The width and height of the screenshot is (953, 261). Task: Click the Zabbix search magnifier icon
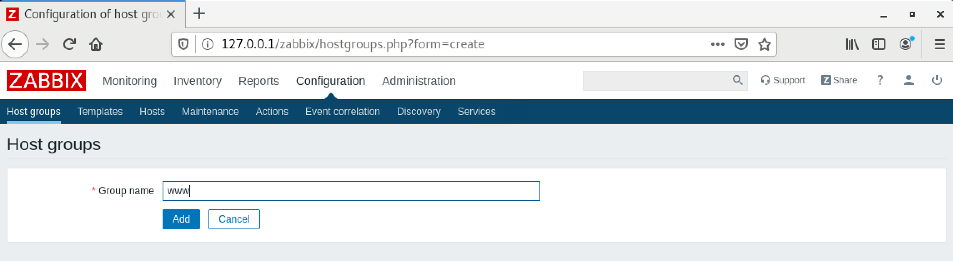tap(737, 80)
